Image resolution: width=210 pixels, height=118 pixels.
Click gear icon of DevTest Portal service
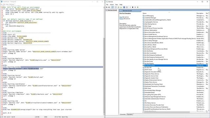143,61
